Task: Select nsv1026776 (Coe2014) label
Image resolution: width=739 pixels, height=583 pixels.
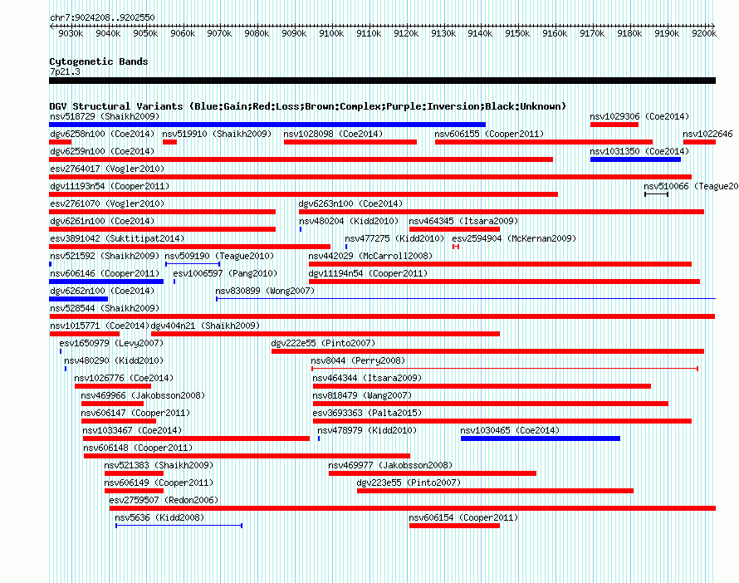Action: [x=124, y=378]
